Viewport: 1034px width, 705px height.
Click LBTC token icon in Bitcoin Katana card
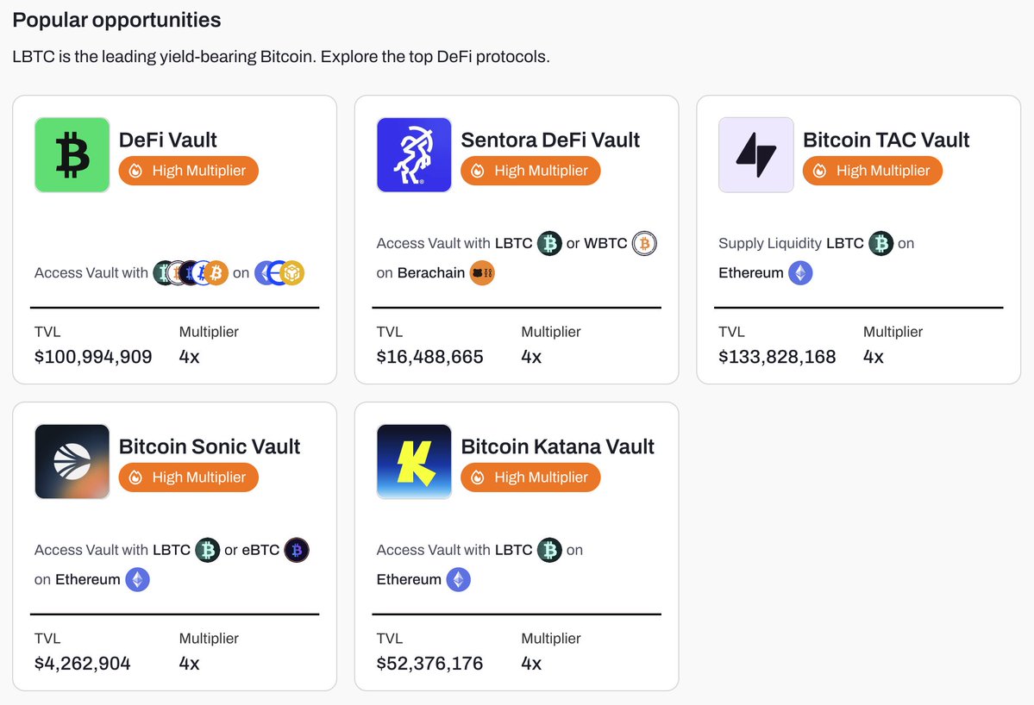point(549,550)
